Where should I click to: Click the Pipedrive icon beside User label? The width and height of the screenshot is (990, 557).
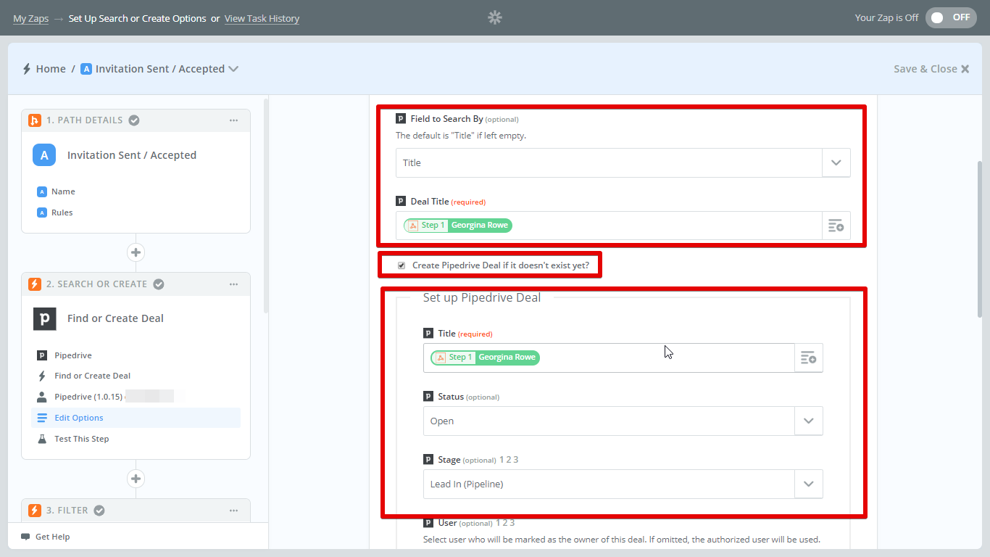(x=428, y=523)
